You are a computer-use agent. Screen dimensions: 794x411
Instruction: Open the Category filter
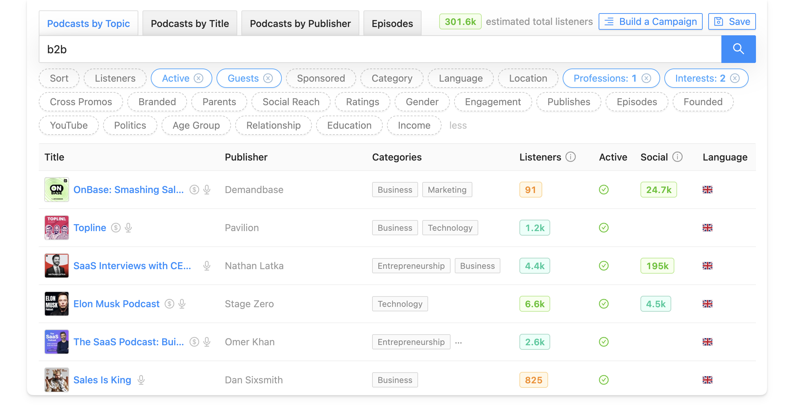[392, 78]
